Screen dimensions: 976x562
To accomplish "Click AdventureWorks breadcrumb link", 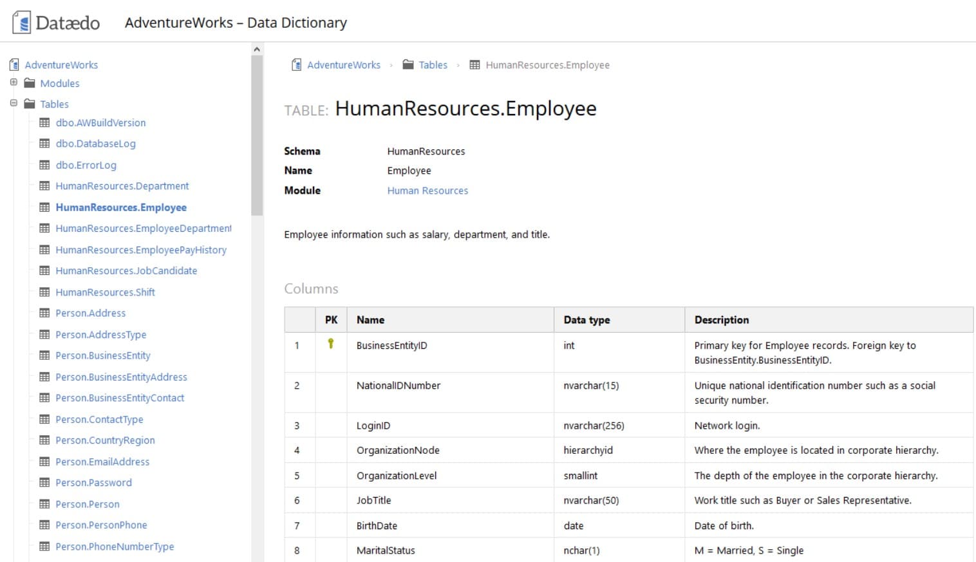I will [344, 65].
